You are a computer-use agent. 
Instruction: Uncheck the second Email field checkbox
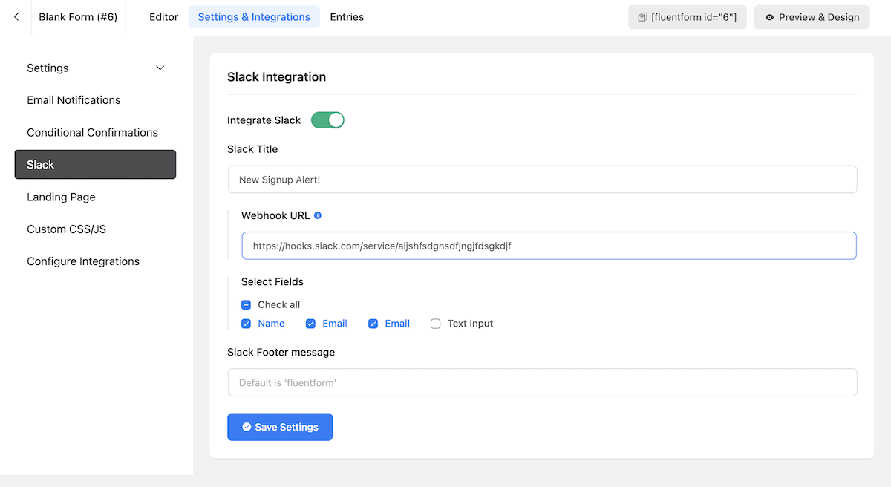tap(373, 324)
